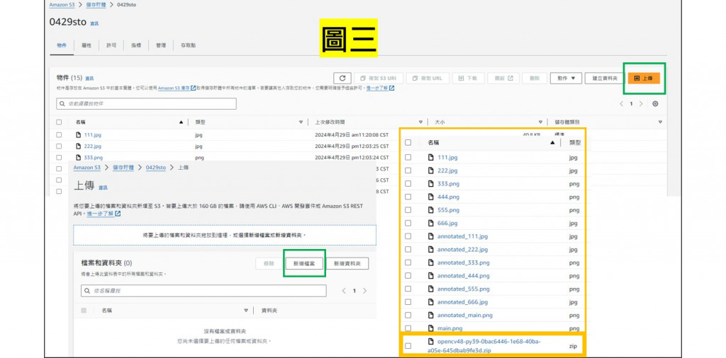
Task: Sort main table by 上次修改時間 column arrow
Action: [420, 122]
